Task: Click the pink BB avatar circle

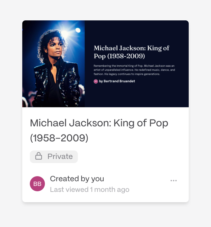Action: 37,184
